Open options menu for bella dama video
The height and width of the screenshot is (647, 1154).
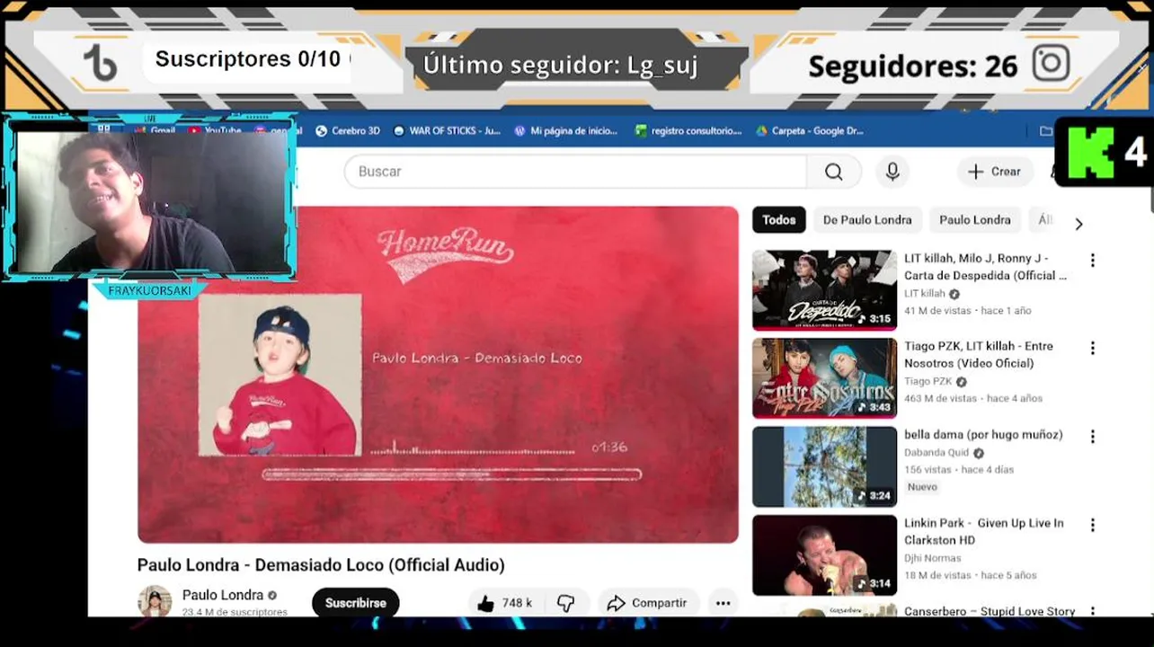(x=1092, y=437)
